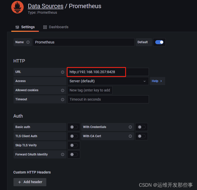Click the info icon in Timeout row
197x190 pixels.
63,100
